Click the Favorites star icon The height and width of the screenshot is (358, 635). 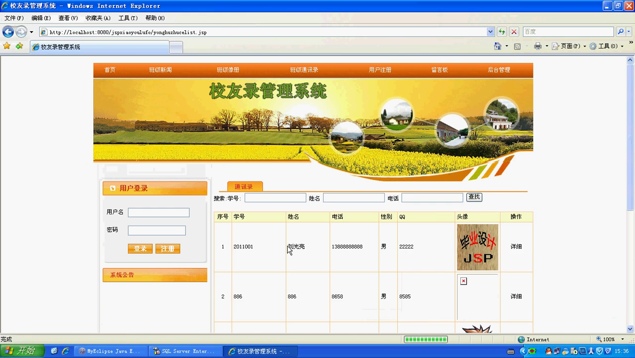click(7, 46)
